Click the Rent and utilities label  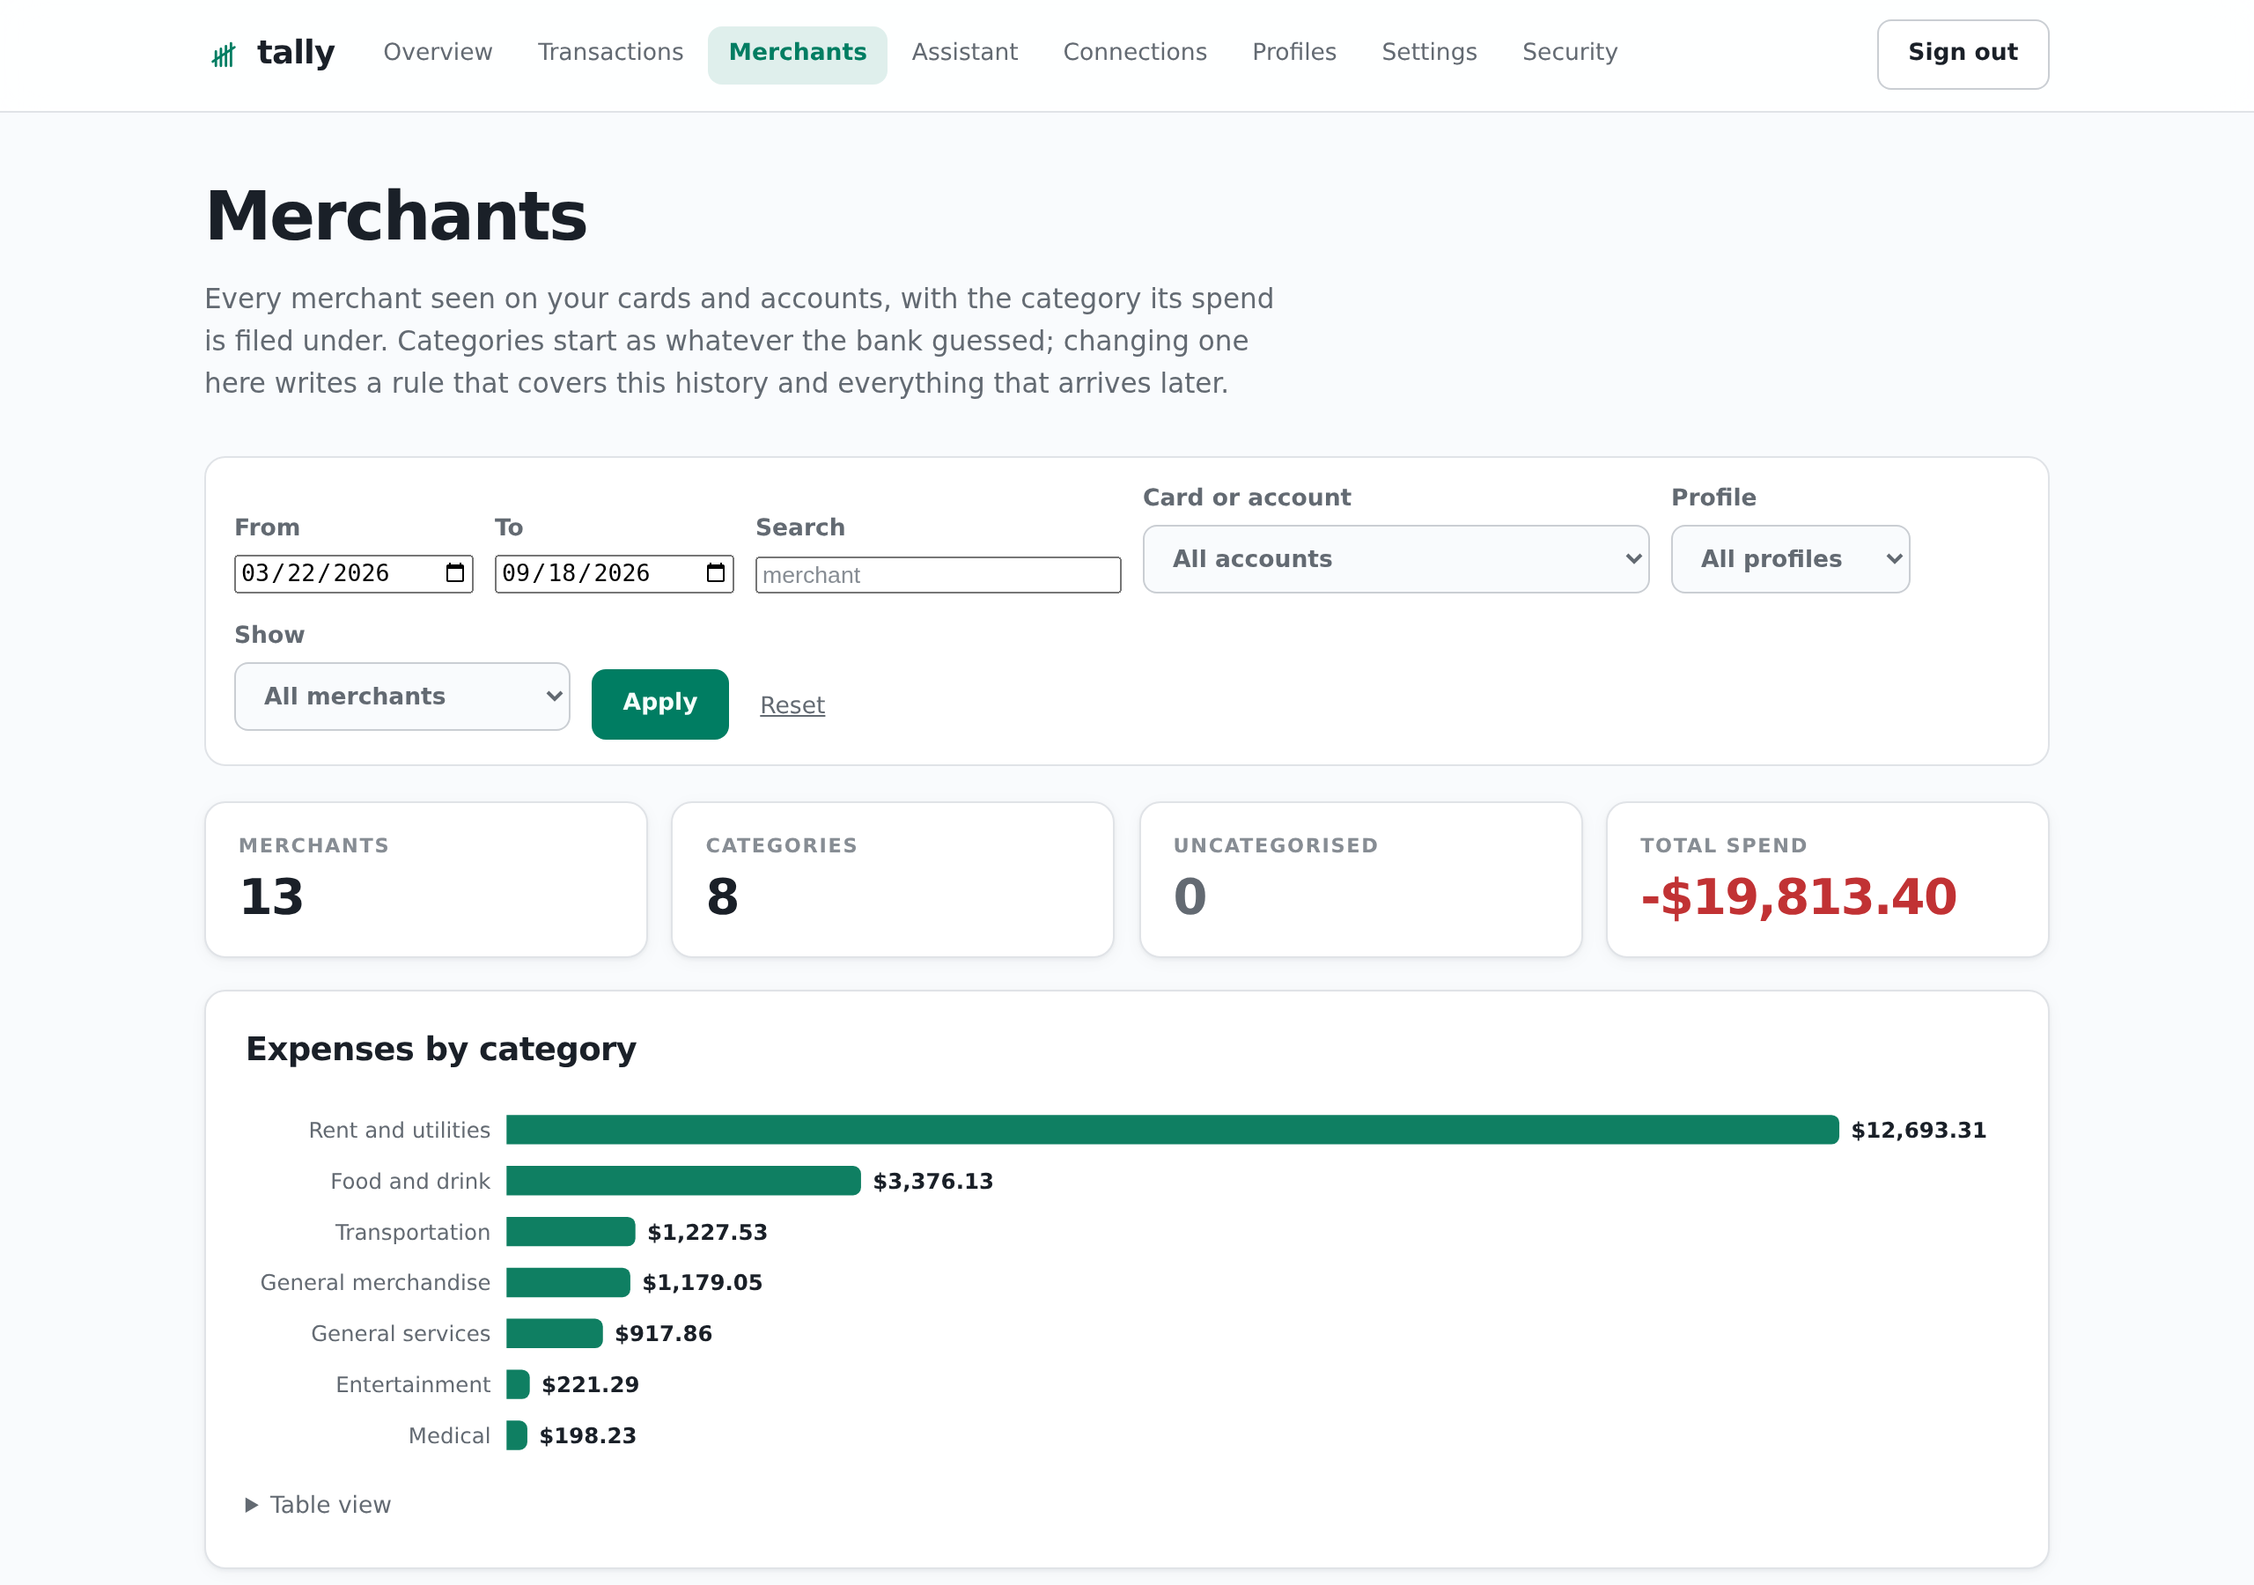tap(400, 1131)
